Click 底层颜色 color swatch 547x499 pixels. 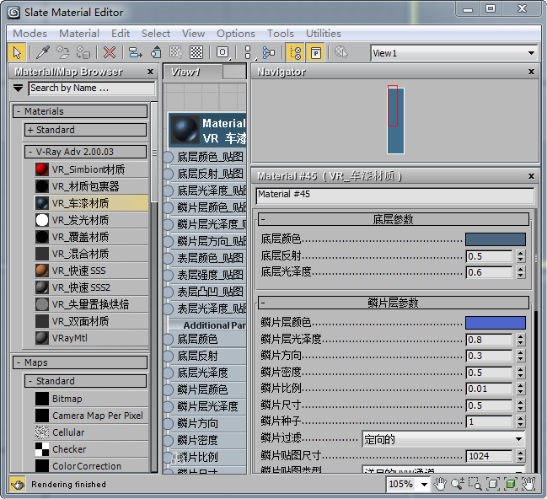point(496,239)
